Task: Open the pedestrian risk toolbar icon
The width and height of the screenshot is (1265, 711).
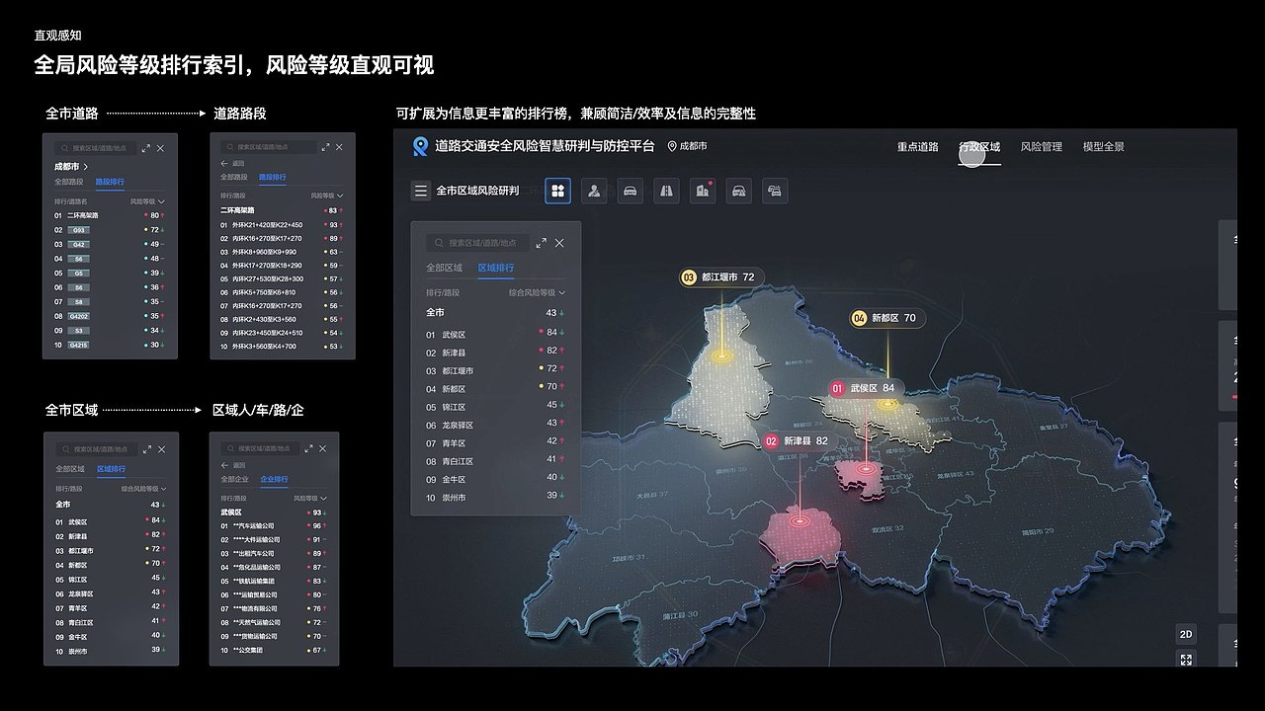Action: (593, 191)
